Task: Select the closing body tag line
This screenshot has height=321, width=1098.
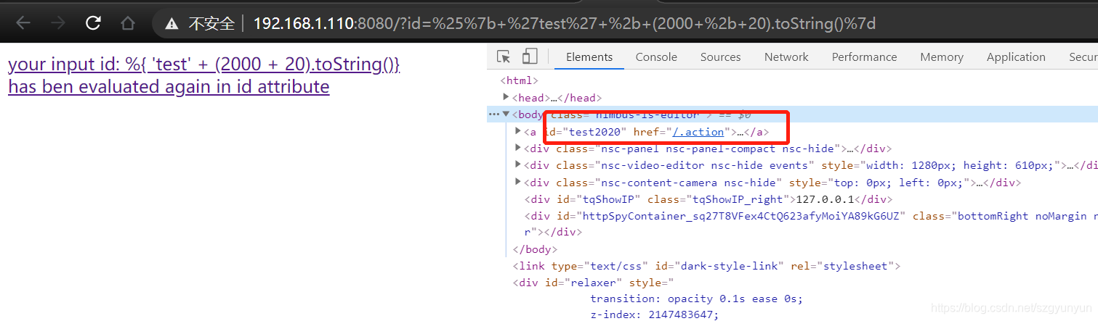Action: pyautogui.click(x=535, y=249)
